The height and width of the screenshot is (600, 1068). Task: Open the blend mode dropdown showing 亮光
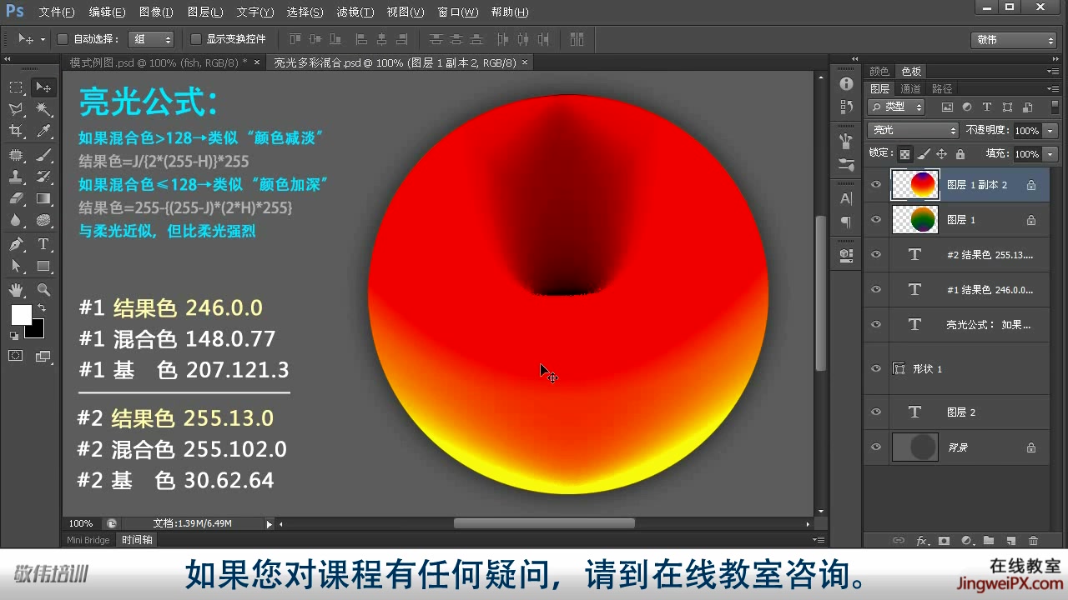point(912,131)
